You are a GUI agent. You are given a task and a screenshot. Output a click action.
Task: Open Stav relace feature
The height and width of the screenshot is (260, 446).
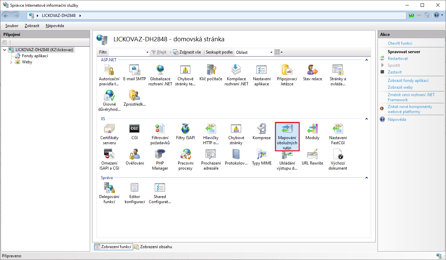coord(313,73)
